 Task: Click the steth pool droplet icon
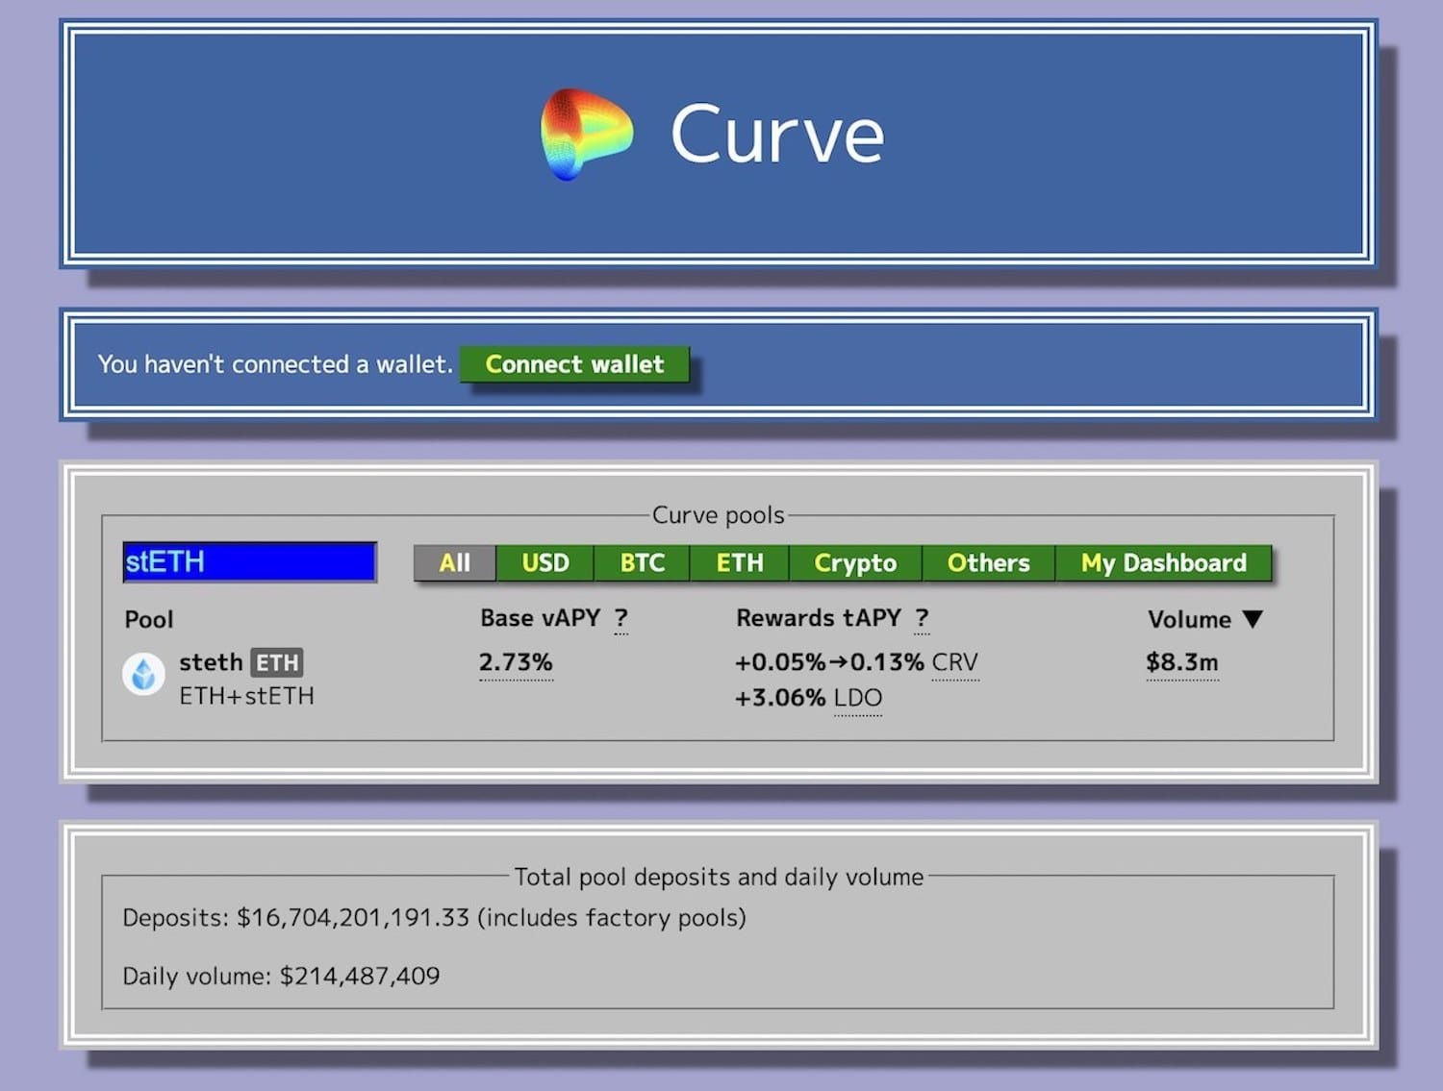click(143, 675)
